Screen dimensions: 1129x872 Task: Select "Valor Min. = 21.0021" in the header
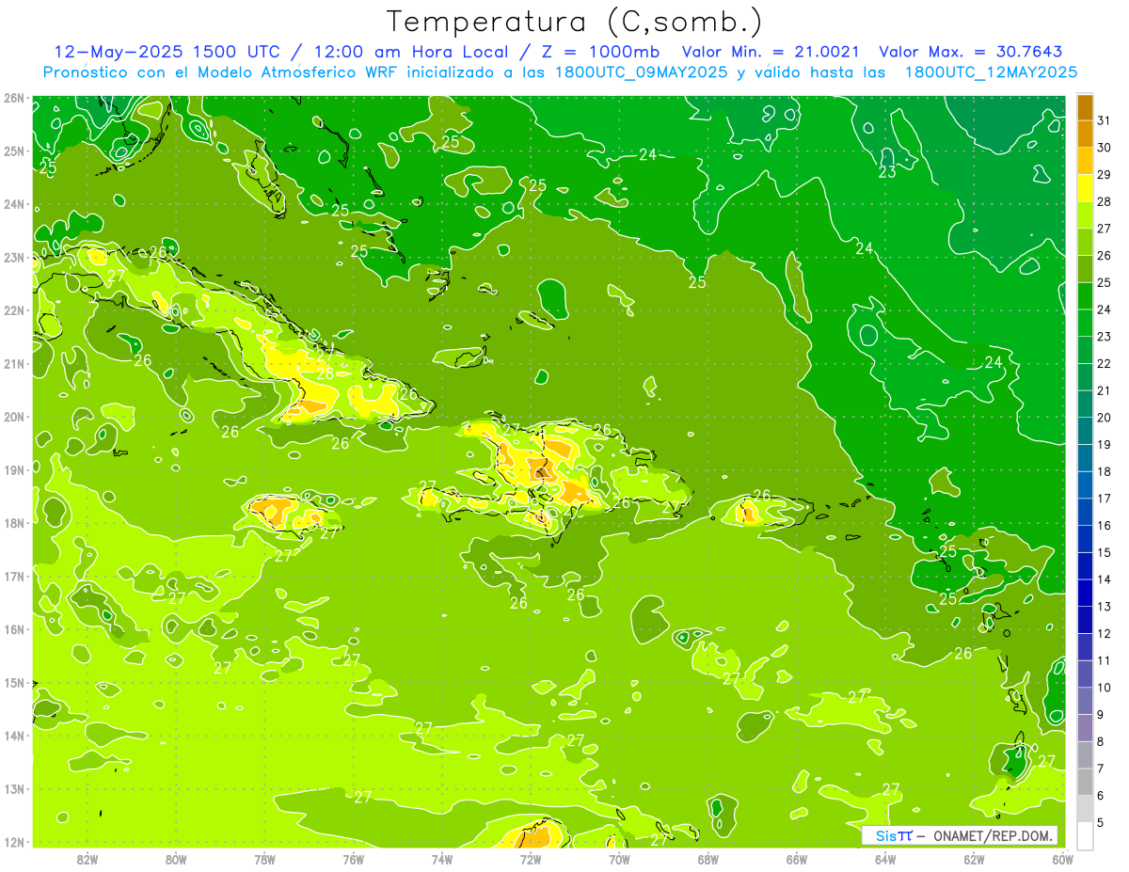point(772,52)
